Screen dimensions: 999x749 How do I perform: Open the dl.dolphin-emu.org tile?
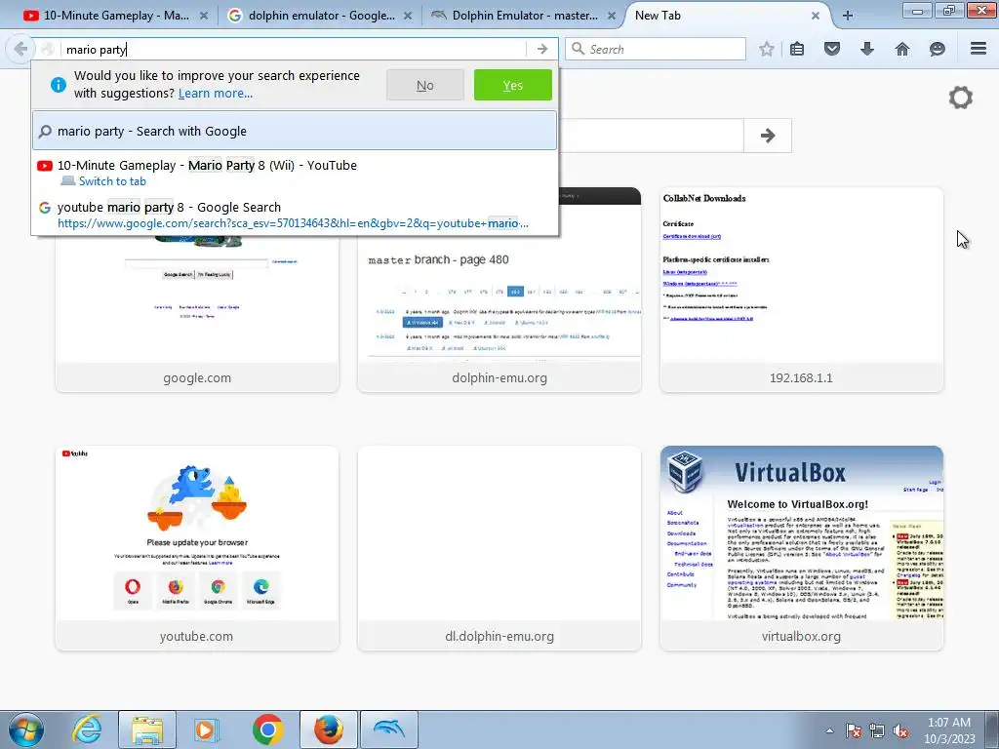(499, 548)
